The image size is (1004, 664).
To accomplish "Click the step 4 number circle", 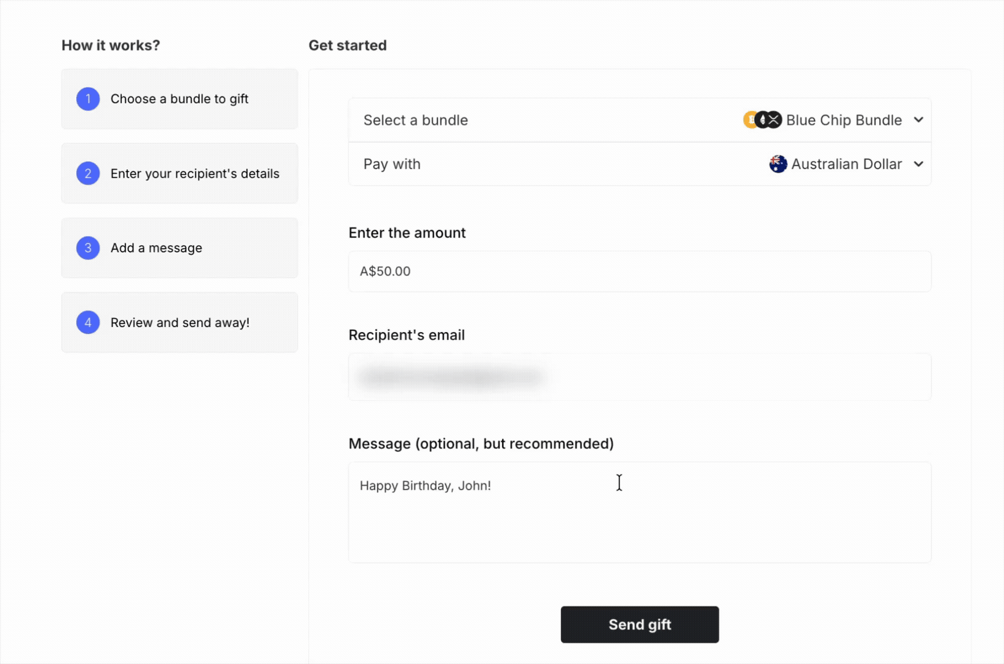I will (x=88, y=322).
